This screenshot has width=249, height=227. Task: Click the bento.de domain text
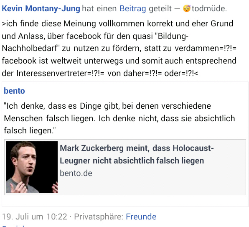tap(76, 173)
